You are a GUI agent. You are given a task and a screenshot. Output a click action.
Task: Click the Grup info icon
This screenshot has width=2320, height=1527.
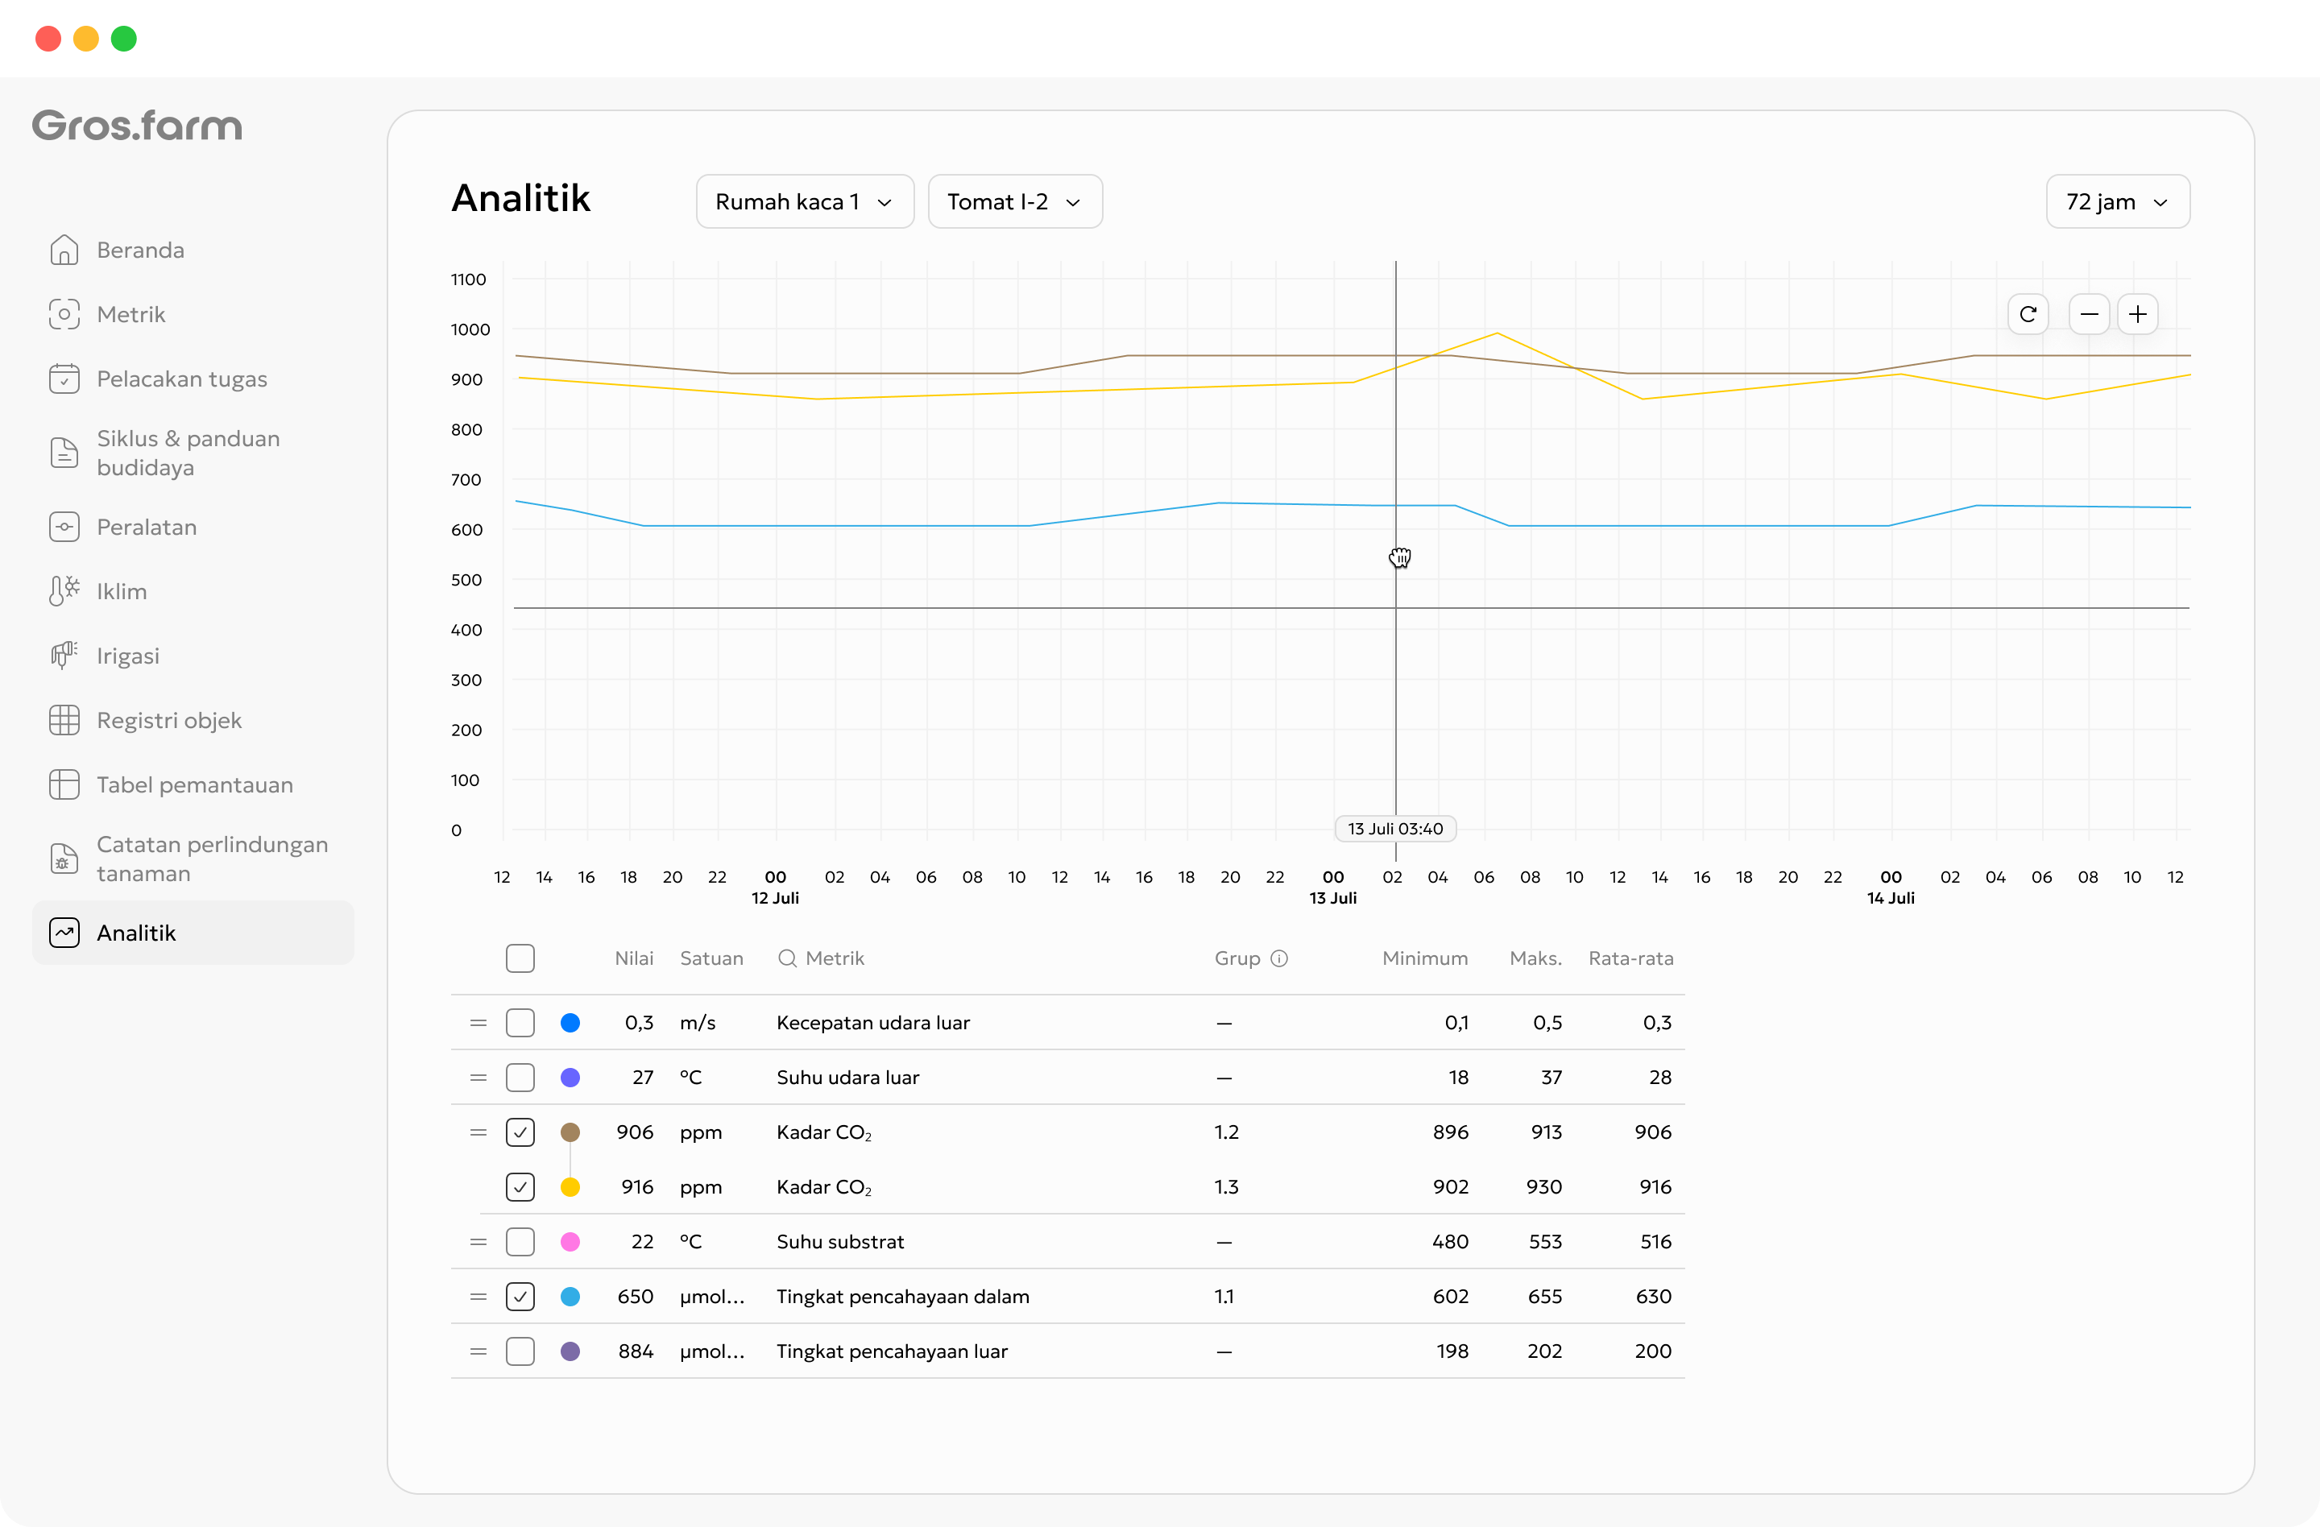pos(1280,959)
